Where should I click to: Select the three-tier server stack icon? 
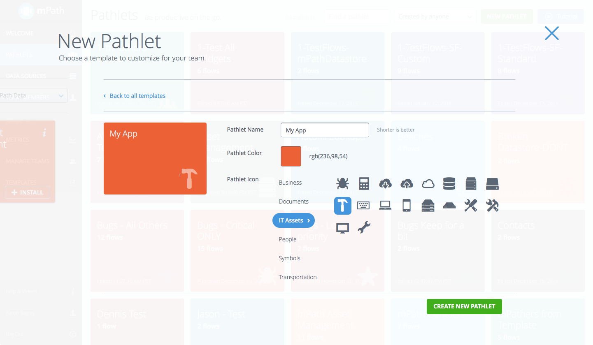471,183
